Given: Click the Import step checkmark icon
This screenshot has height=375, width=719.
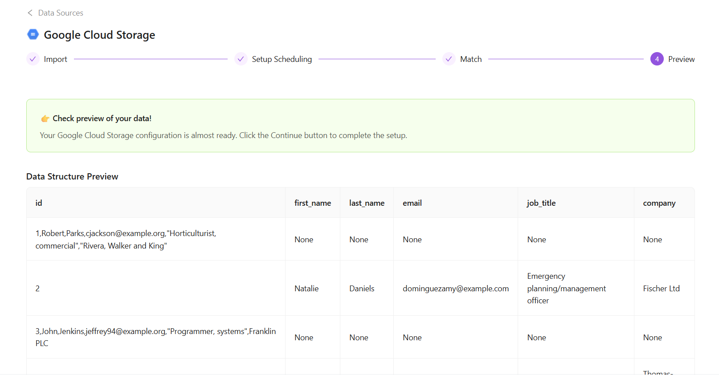Looking at the screenshot, I should click(x=33, y=59).
